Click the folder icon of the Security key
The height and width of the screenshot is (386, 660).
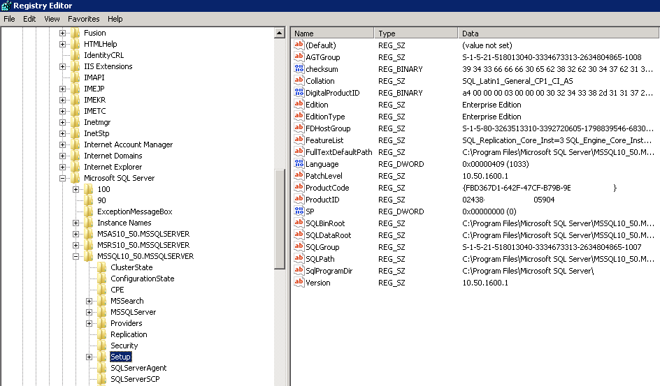coord(102,346)
